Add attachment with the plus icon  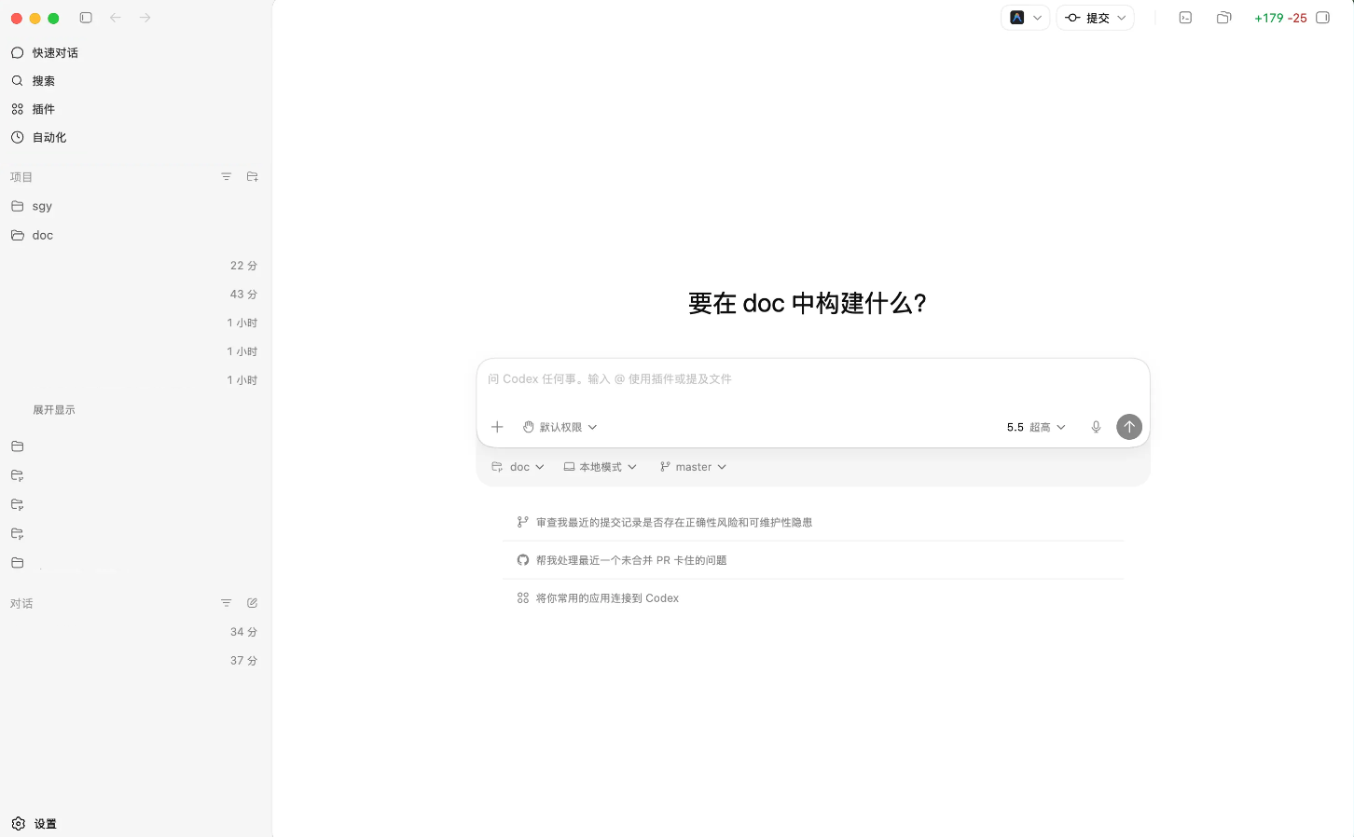pyautogui.click(x=497, y=427)
